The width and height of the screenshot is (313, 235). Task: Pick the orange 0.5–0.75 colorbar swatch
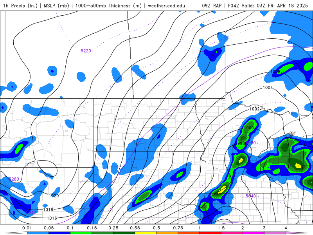pos(167,233)
